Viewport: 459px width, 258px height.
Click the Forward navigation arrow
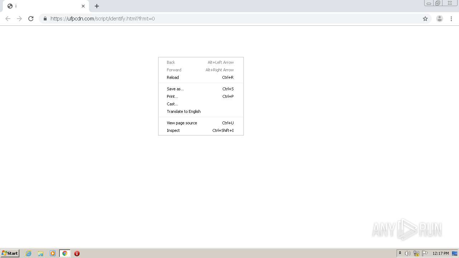(19, 19)
